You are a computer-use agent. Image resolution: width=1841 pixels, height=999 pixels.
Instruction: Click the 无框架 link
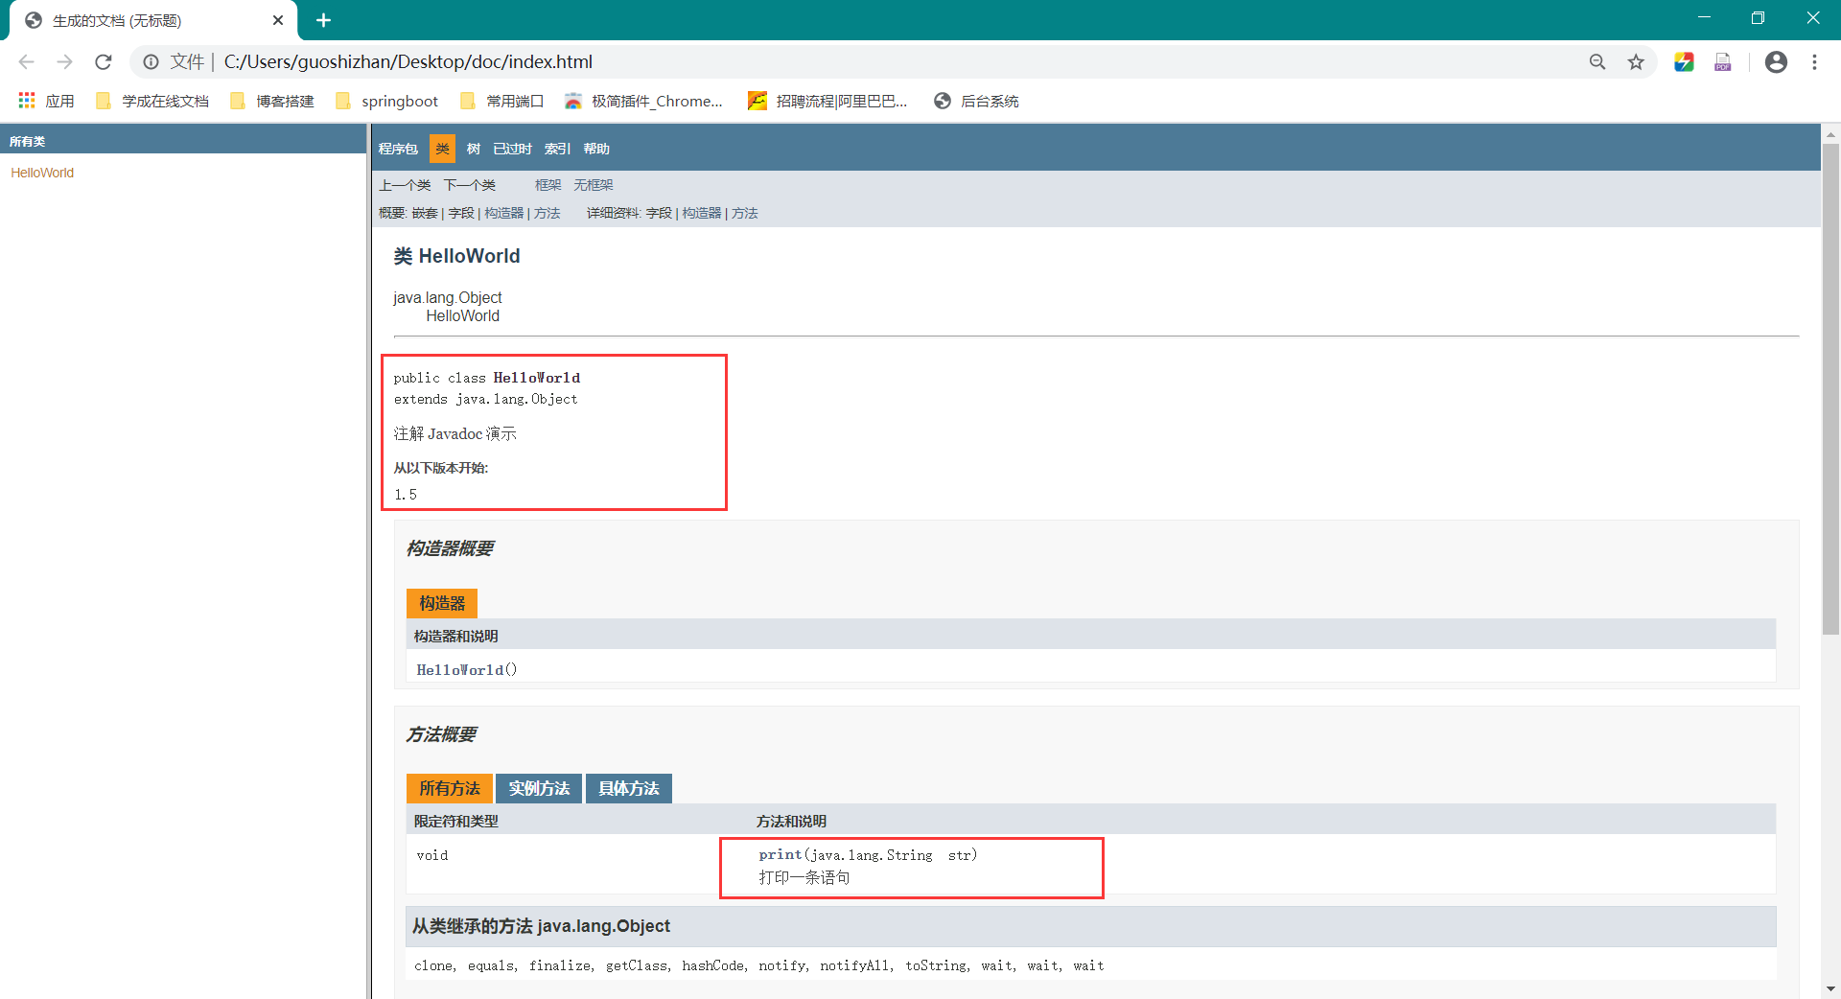pyautogui.click(x=594, y=185)
